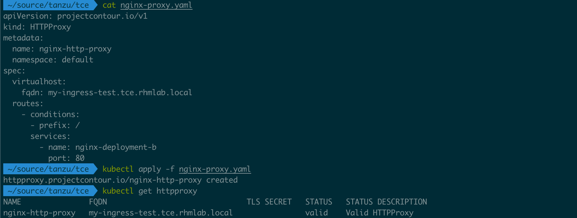Image resolution: width=577 pixels, height=218 pixels.
Task: Click the NAME column header
Action: pyautogui.click(x=12, y=202)
